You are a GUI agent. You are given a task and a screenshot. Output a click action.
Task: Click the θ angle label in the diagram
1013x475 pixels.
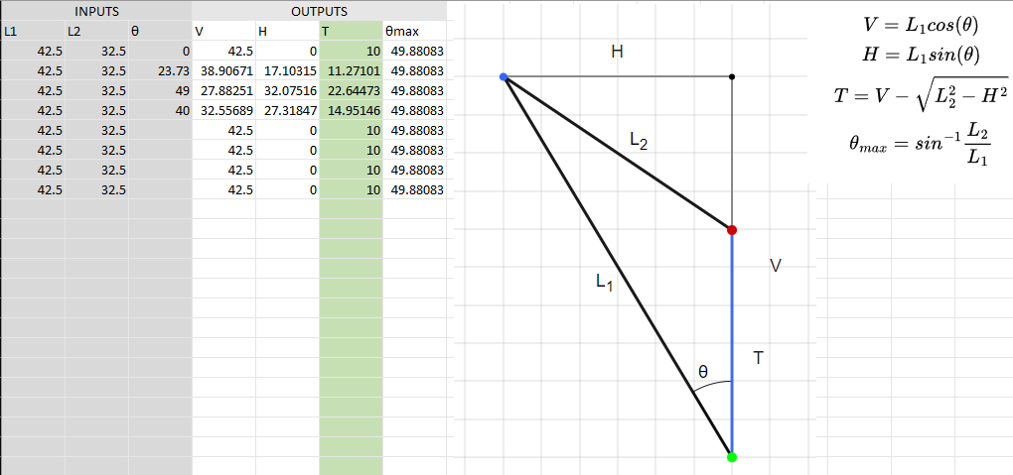tap(702, 372)
